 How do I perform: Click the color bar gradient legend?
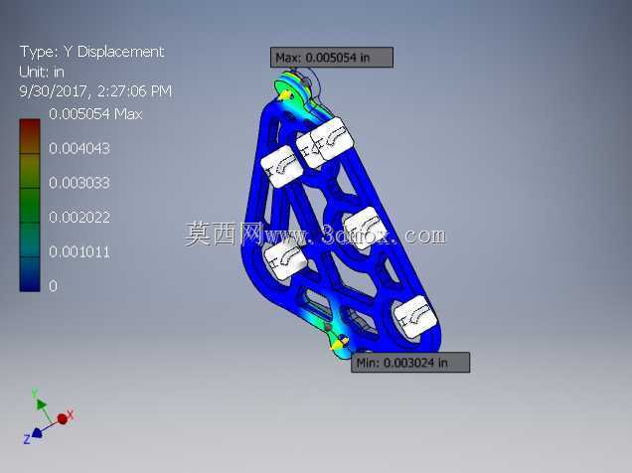pos(30,205)
